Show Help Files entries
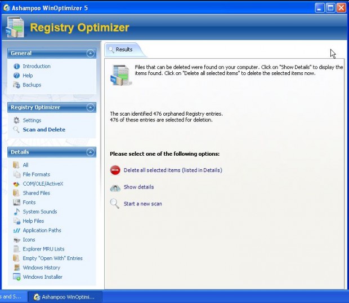The height and width of the screenshot is (303, 349). 33,221
